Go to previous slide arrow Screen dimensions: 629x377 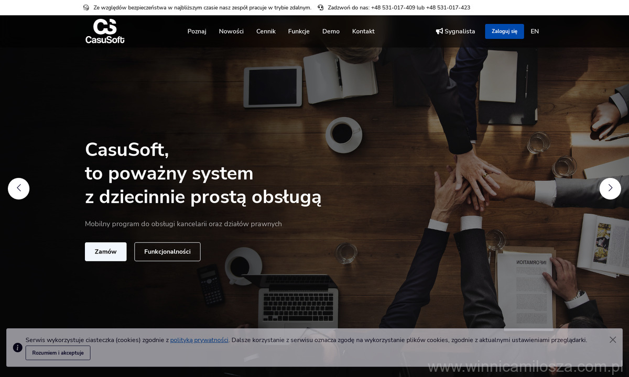(x=18, y=188)
